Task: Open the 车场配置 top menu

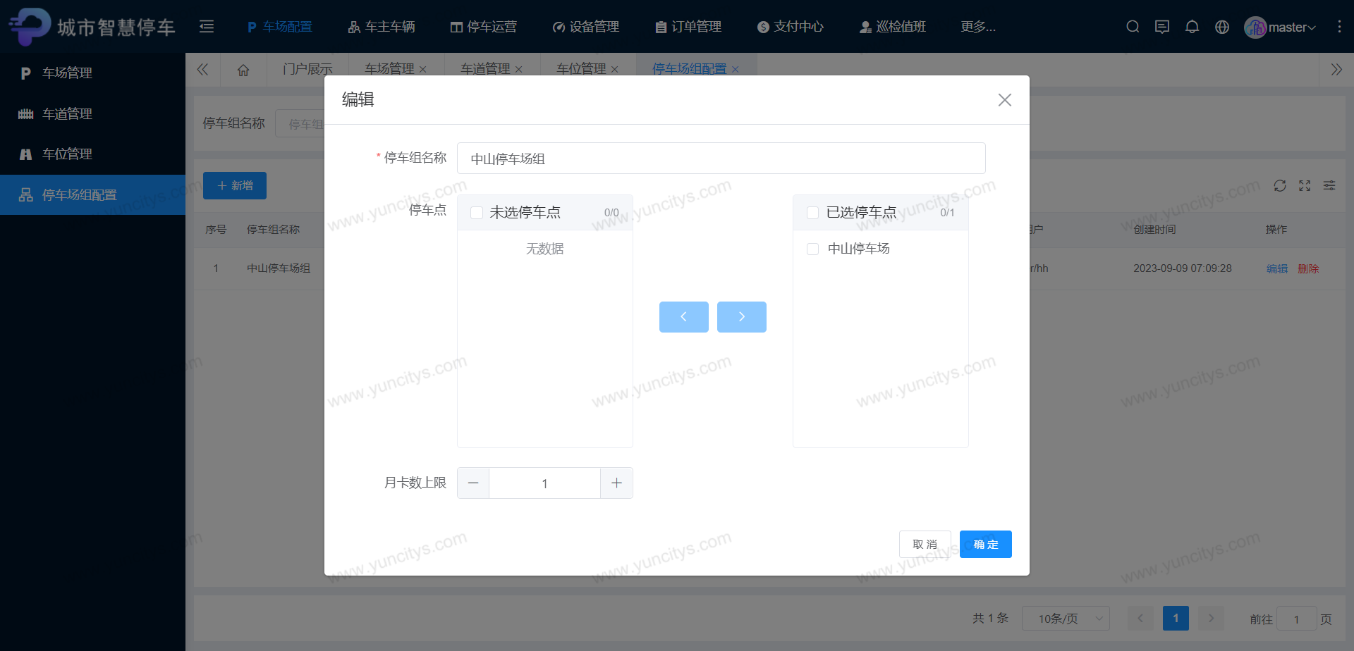Action: tap(280, 27)
